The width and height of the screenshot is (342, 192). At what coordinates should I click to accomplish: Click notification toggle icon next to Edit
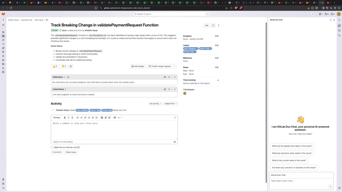tap(213, 25)
